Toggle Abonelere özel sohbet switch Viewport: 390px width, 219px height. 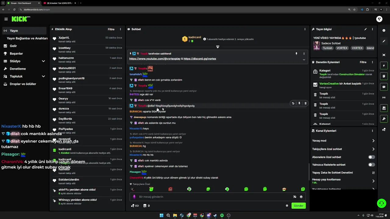click(x=371, y=157)
